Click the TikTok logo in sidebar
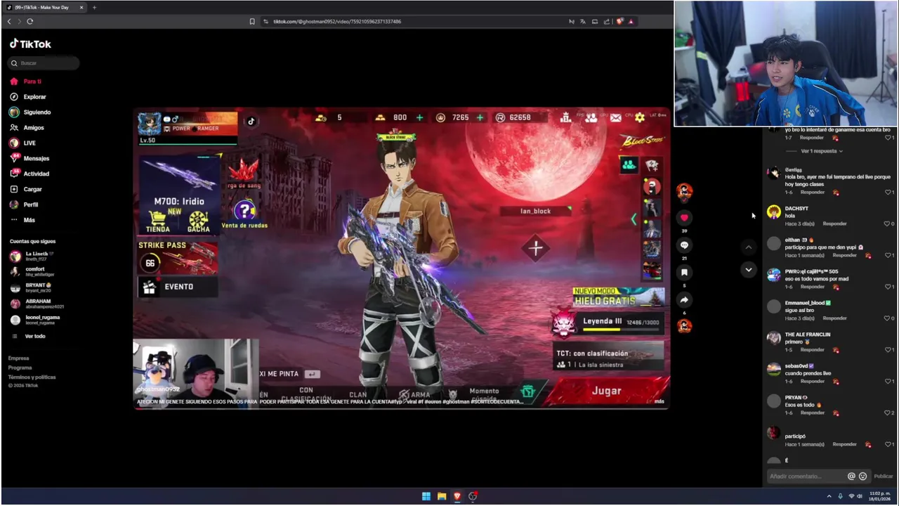Screen dimensions: 899x506 pyautogui.click(x=30, y=44)
